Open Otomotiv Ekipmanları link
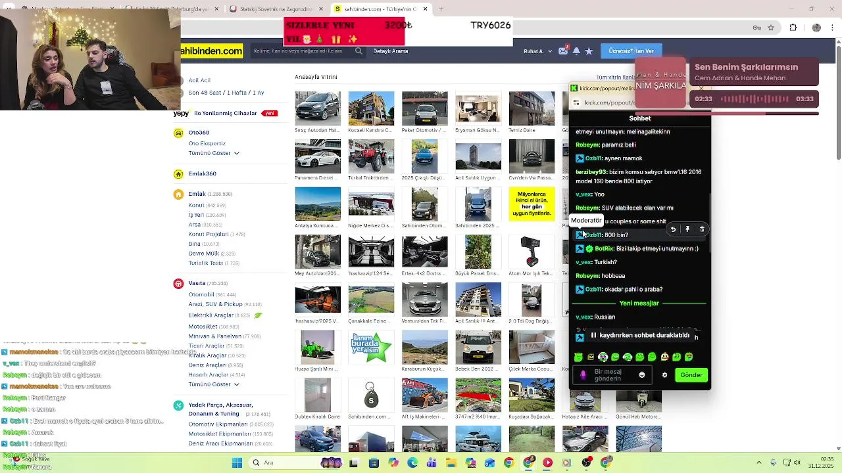 click(231, 424)
